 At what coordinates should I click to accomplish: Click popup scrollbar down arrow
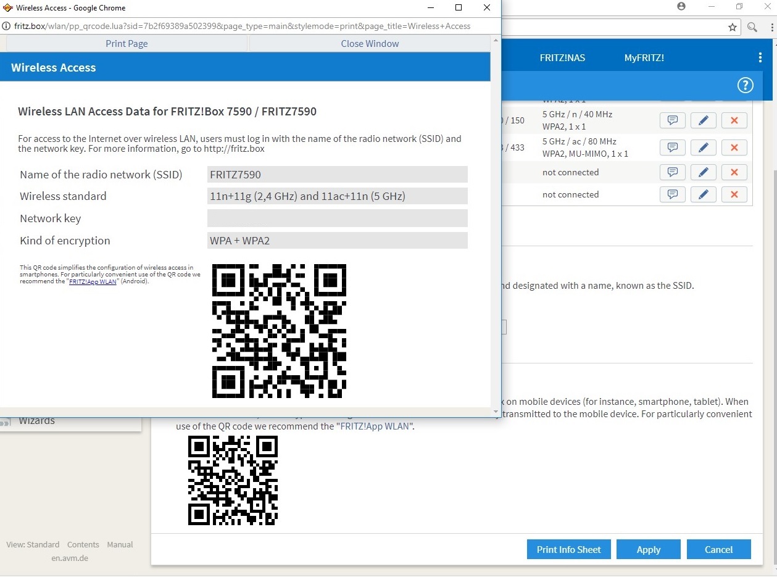click(x=496, y=411)
